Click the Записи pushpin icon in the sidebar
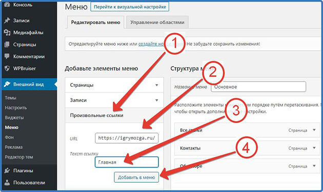This screenshot has width=323, height=192. point(7,21)
